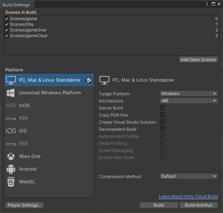Open the Target Platform dropdown

pos(189,94)
